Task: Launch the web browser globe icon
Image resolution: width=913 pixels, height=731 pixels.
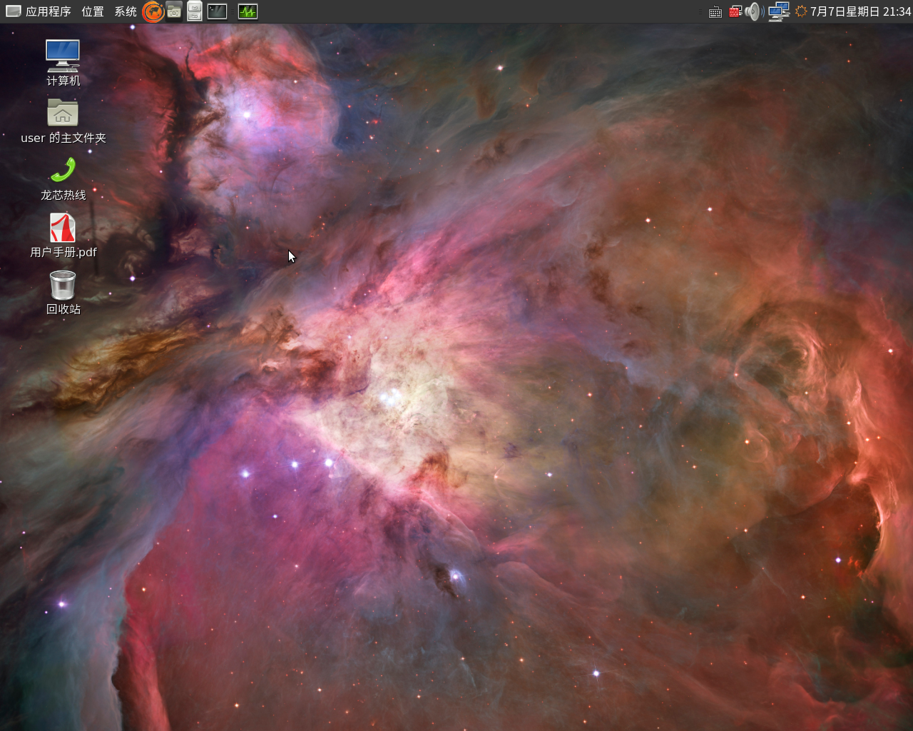Action: [153, 11]
